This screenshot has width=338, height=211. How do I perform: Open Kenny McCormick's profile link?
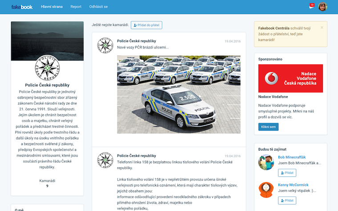pyautogui.click(x=293, y=185)
